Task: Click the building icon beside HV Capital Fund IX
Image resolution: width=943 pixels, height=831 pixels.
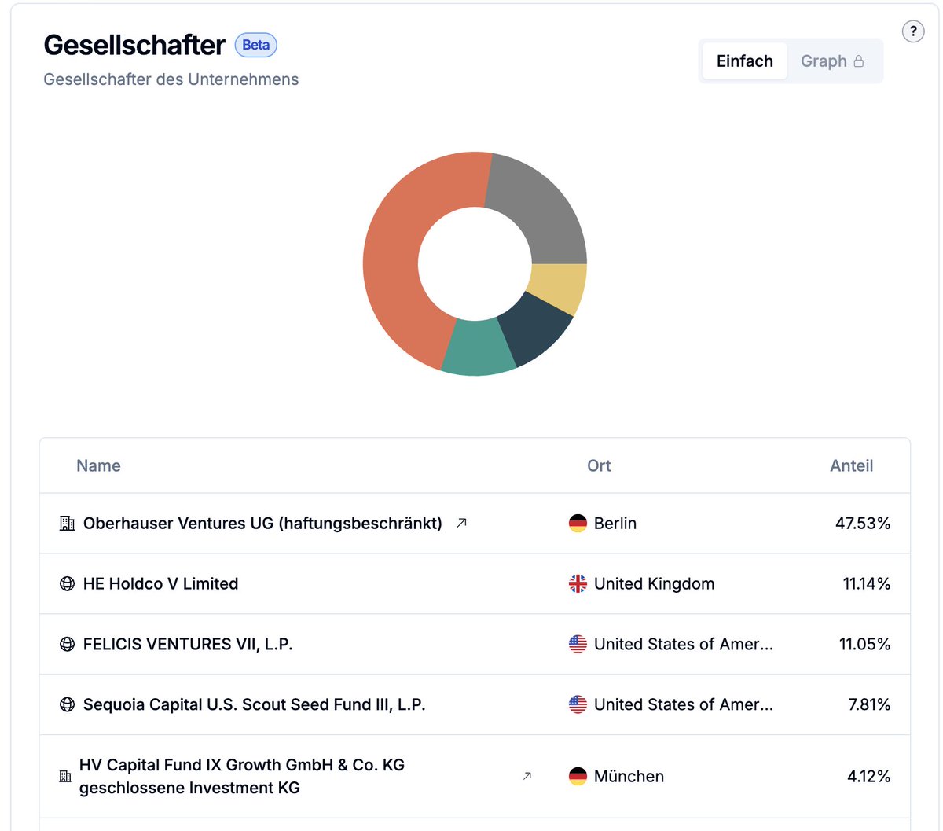Action: (65, 776)
